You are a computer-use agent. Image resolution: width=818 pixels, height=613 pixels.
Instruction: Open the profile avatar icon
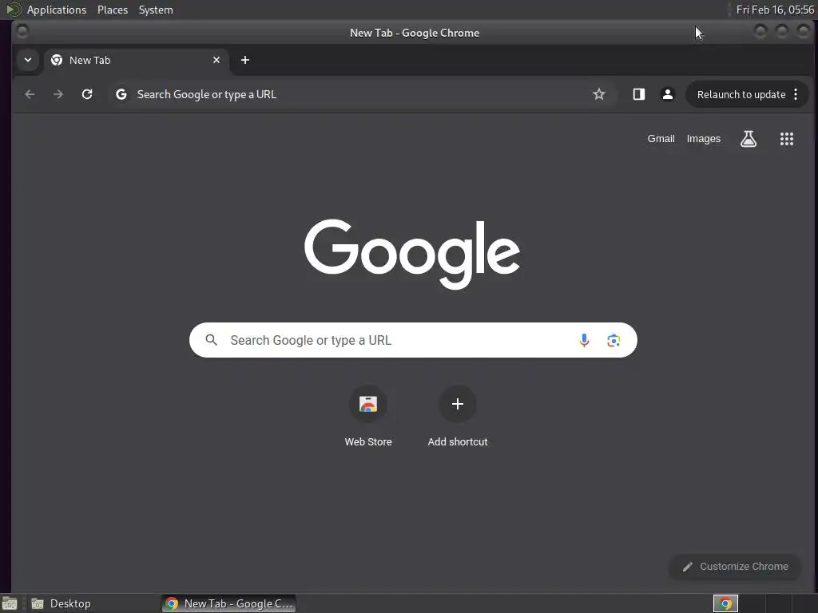pos(667,94)
